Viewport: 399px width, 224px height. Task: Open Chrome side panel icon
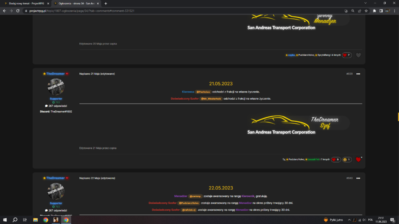[381, 11]
